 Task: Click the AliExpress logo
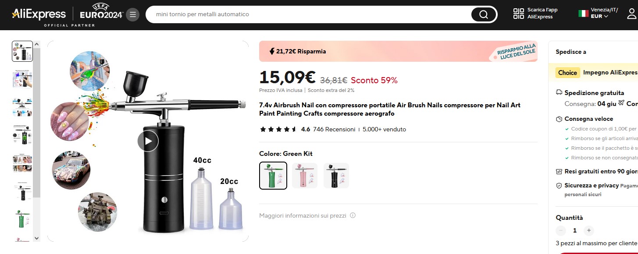[39, 14]
